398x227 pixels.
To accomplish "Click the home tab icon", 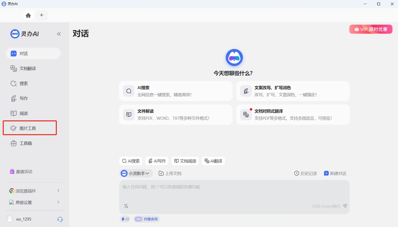I will coord(28,15).
